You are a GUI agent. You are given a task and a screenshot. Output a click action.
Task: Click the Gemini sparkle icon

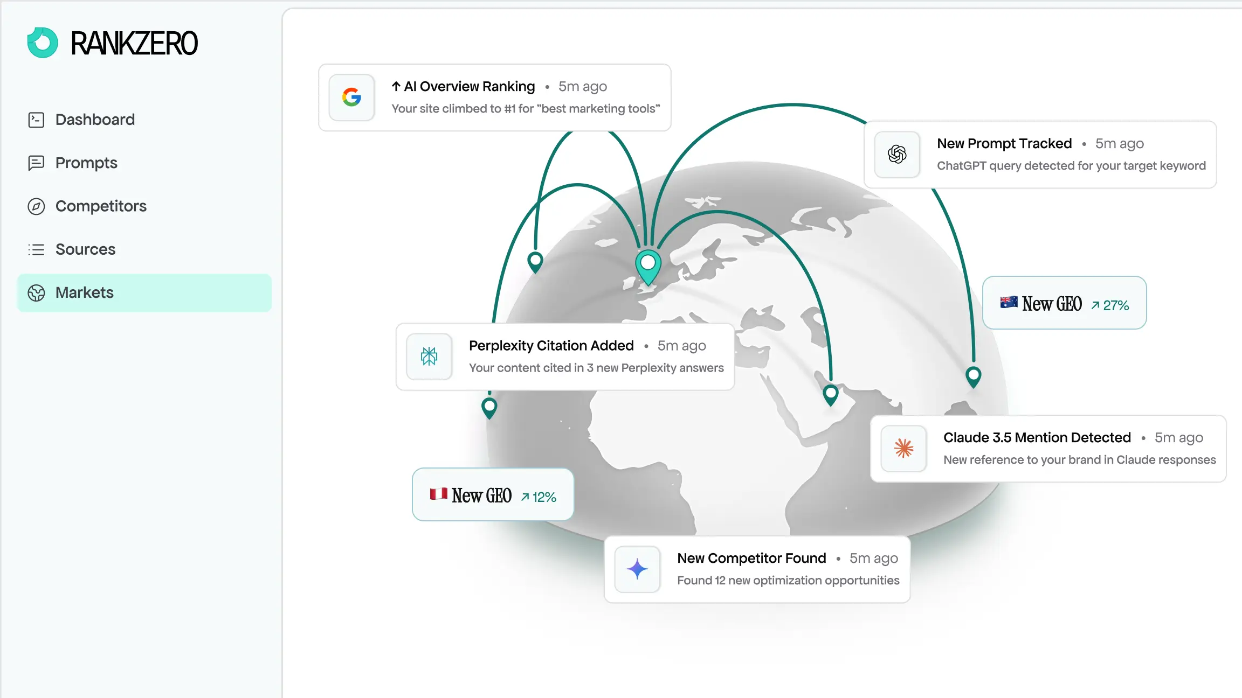click(637, 569)
